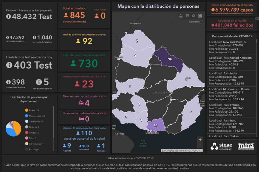Image resolution: width=259 pixels, height=172 pixels.
Task: Click the mira logo
Action: tap(246, 146)
